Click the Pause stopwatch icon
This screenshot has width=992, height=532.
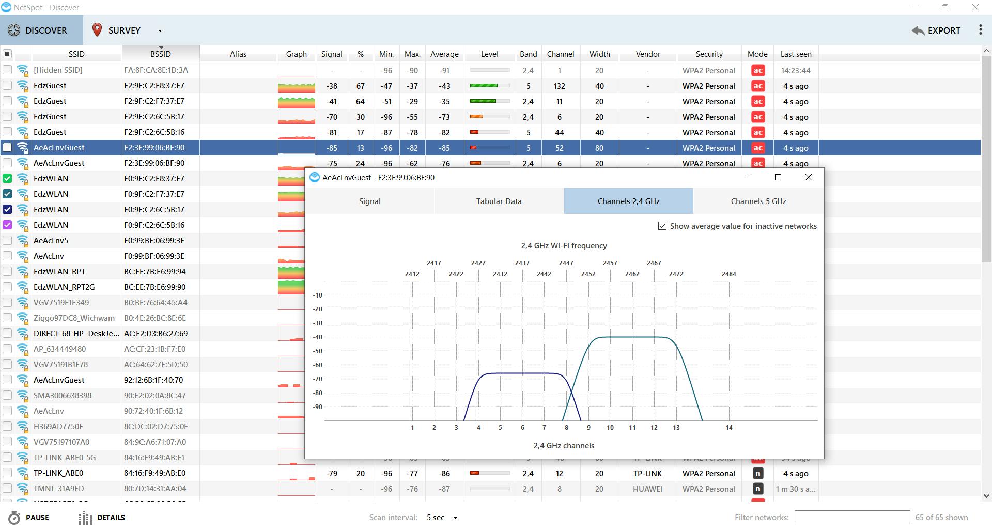(x=14, y=518)
